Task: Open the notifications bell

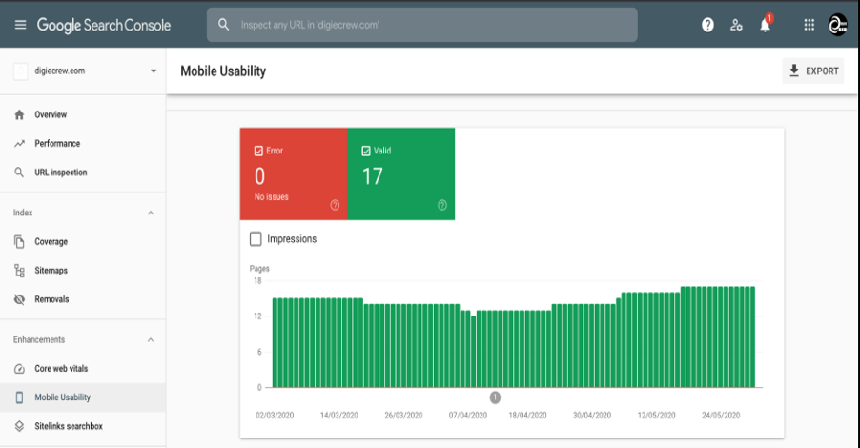Action: coord(765,25)
